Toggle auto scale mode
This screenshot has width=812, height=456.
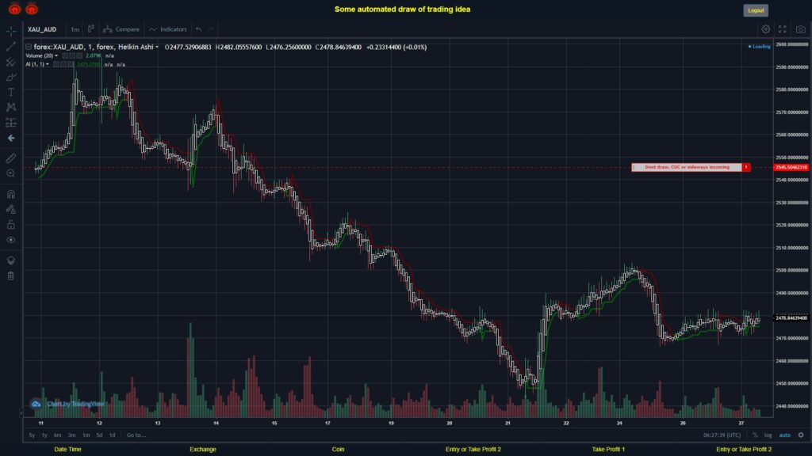click(785, 435)
